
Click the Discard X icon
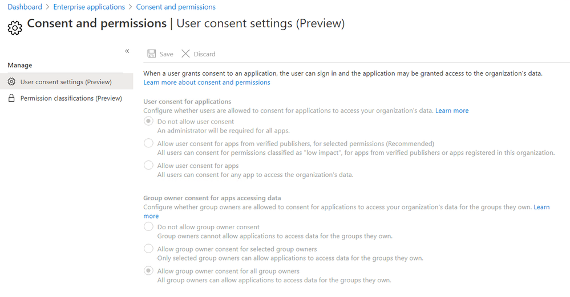(x=185, y=54)
